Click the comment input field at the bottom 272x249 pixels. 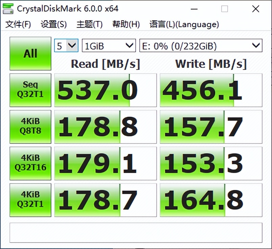135,233
